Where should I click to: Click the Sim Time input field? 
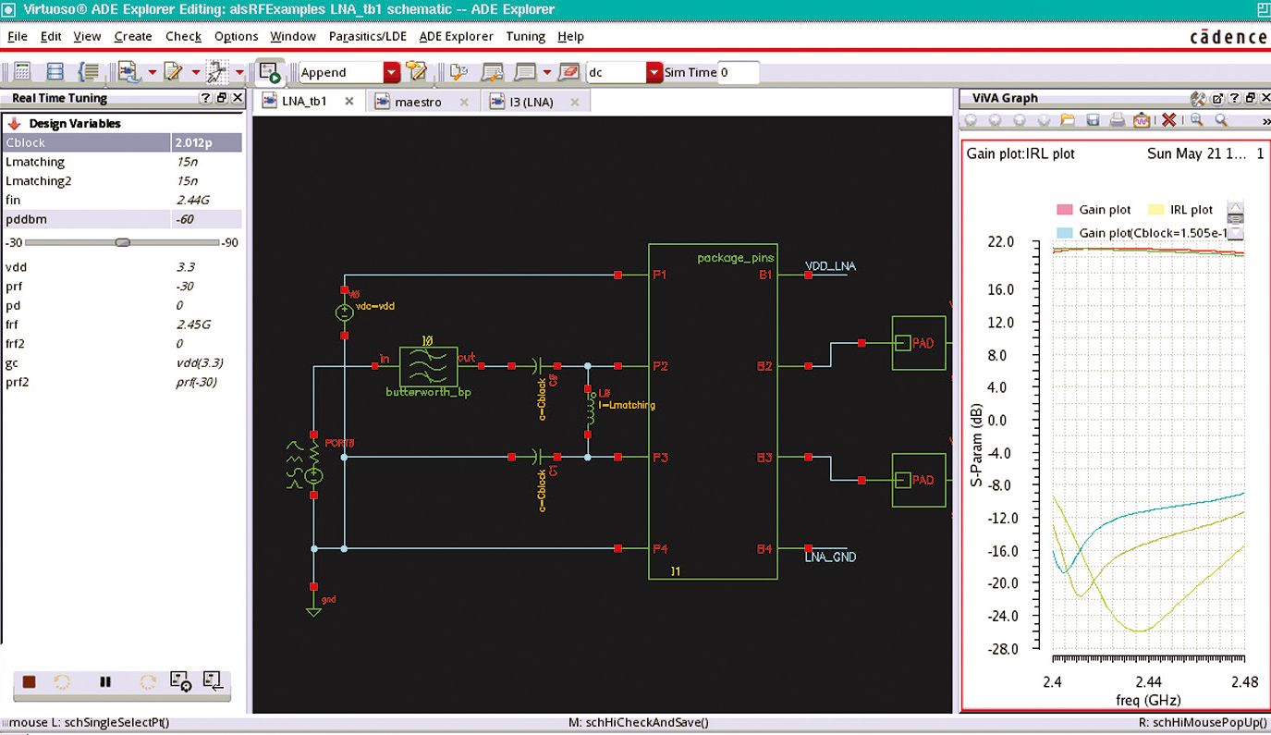[738, 72]
